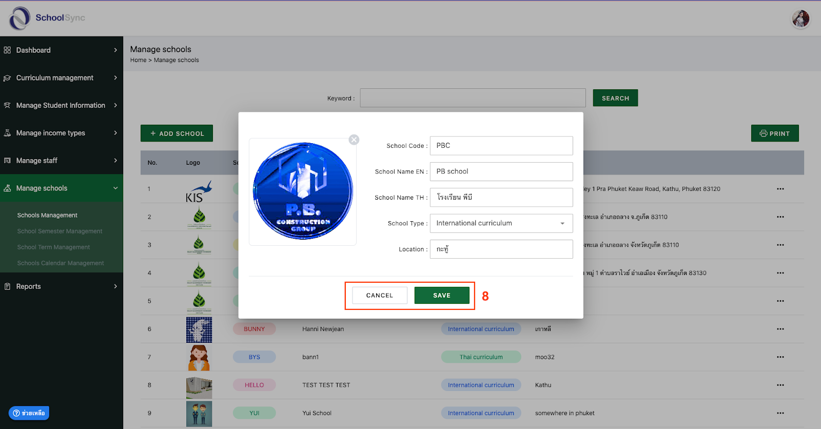This screenshot has width=821, height=429.
Task: Click the SEARCH button
Action: point(615,98)
